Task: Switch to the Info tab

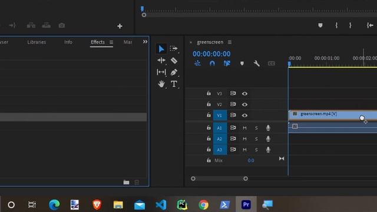Action: point(68,42)
